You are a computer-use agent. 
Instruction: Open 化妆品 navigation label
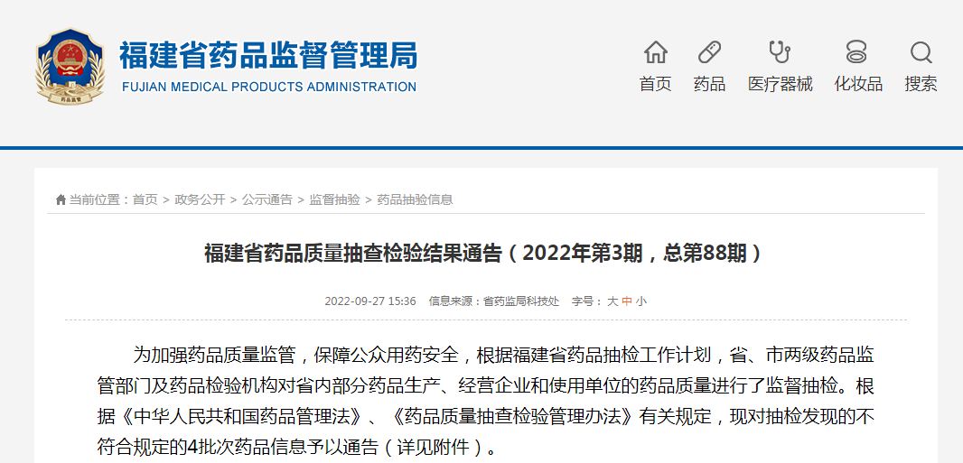[x=857, y=84]
